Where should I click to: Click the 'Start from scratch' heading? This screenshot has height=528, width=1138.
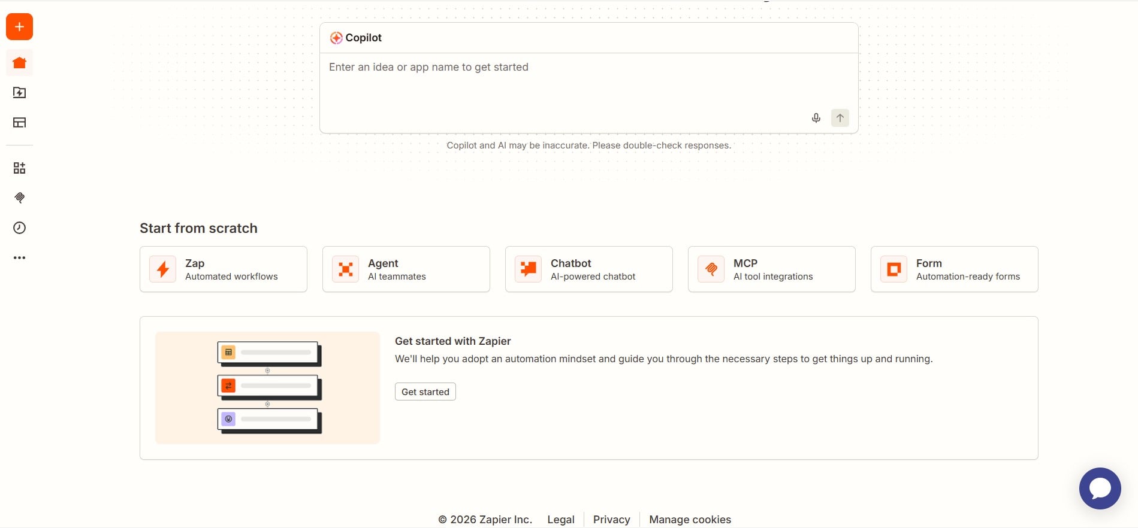[x=198, y=228]
